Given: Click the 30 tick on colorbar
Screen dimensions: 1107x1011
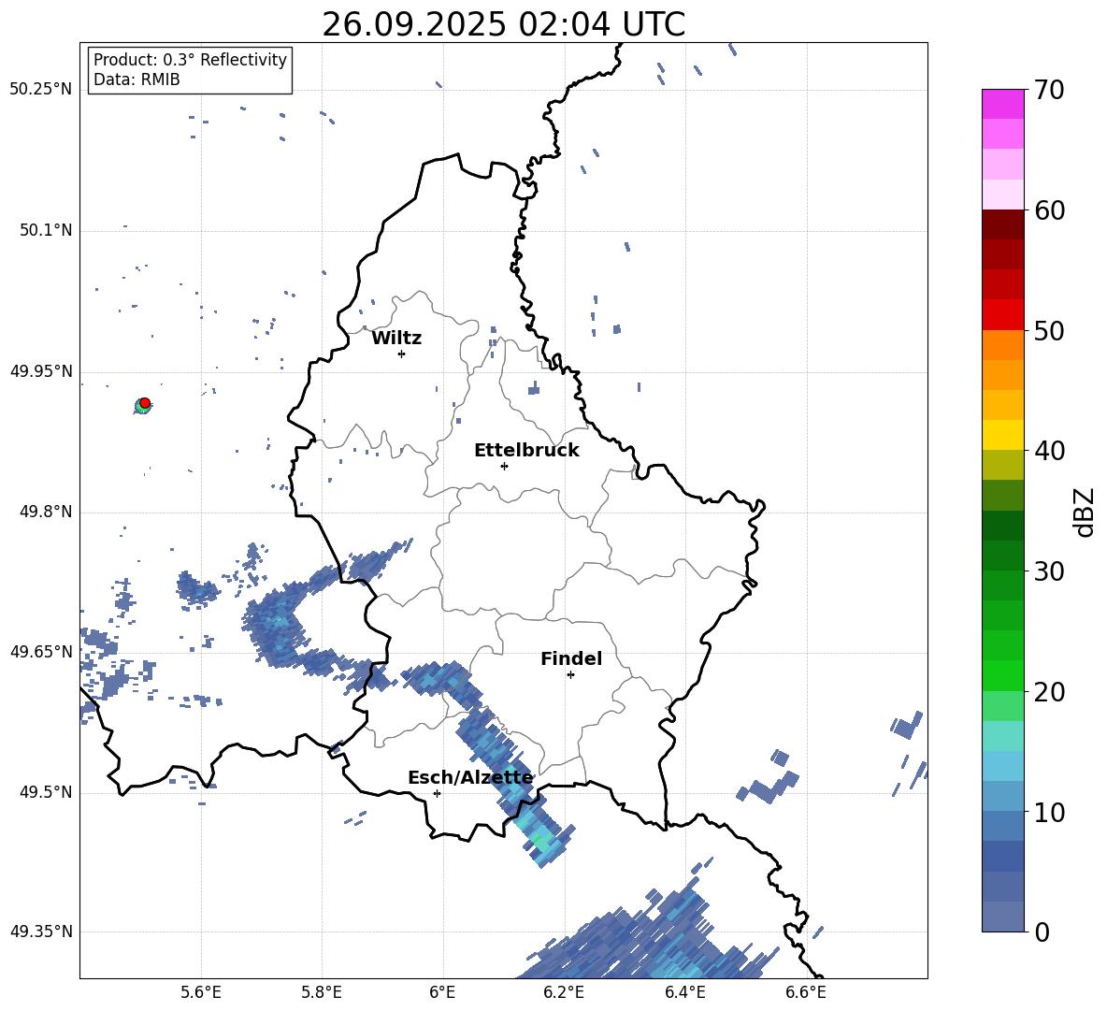Looking at the screenshot, I should (x=1049, y=571).
